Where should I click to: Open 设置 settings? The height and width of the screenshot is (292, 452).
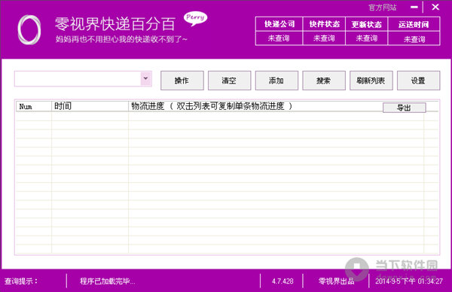pyautogui.click(x=418, y=81)
